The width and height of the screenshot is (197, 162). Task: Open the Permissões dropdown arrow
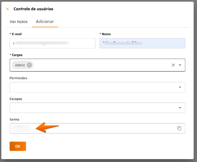[x=180, y=87]
